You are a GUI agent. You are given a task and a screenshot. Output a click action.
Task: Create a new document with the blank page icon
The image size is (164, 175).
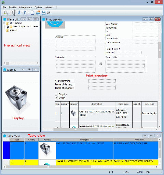32,12
